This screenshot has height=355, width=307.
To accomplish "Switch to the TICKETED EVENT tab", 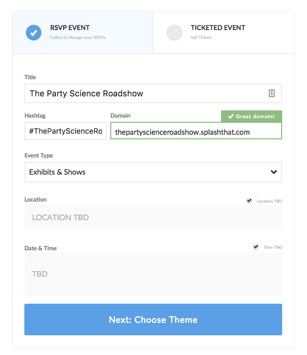I will [224, 33].
